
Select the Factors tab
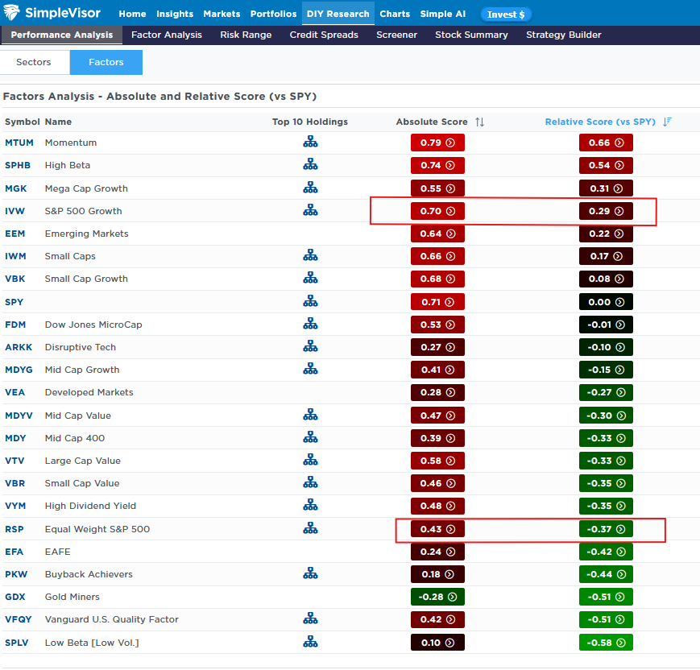click(106, 62)
